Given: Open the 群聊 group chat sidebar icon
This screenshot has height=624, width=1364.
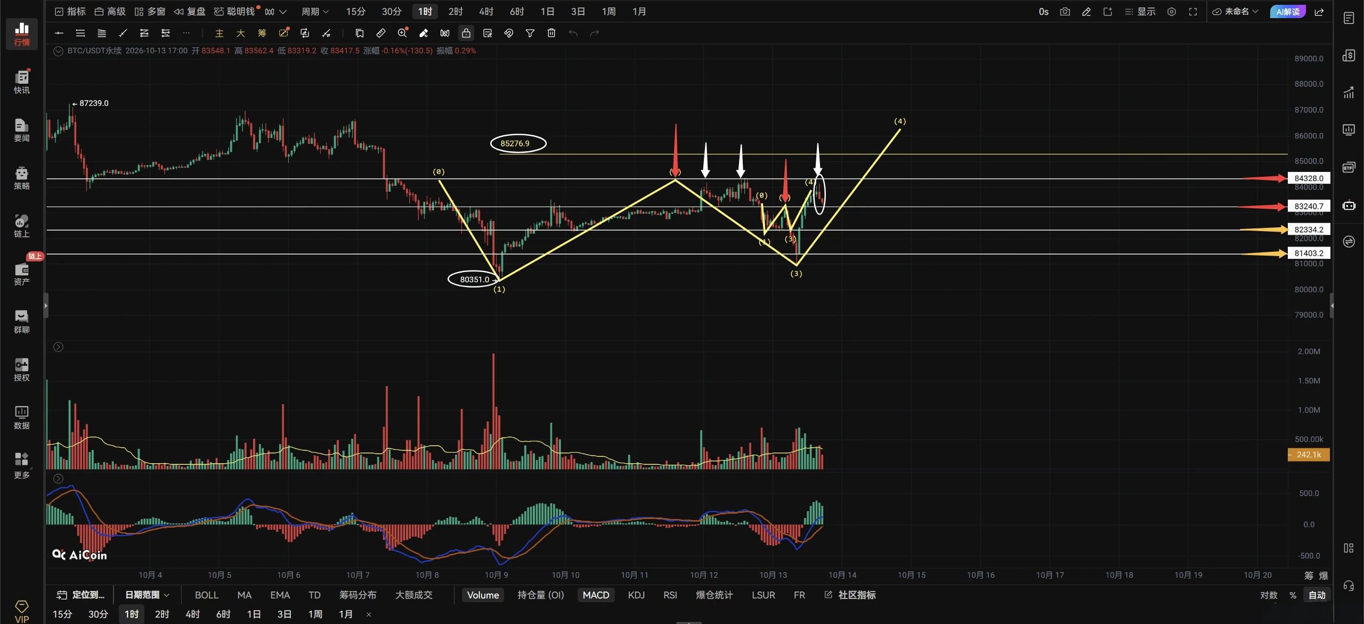Looking at the screenshot, I should [22, 322].
